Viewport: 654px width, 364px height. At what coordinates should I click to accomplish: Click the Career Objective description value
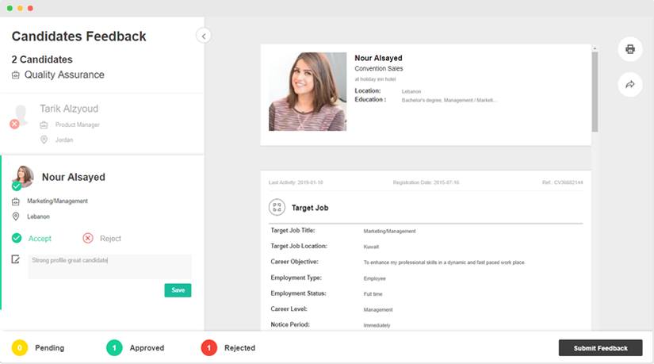coord(444,262)
